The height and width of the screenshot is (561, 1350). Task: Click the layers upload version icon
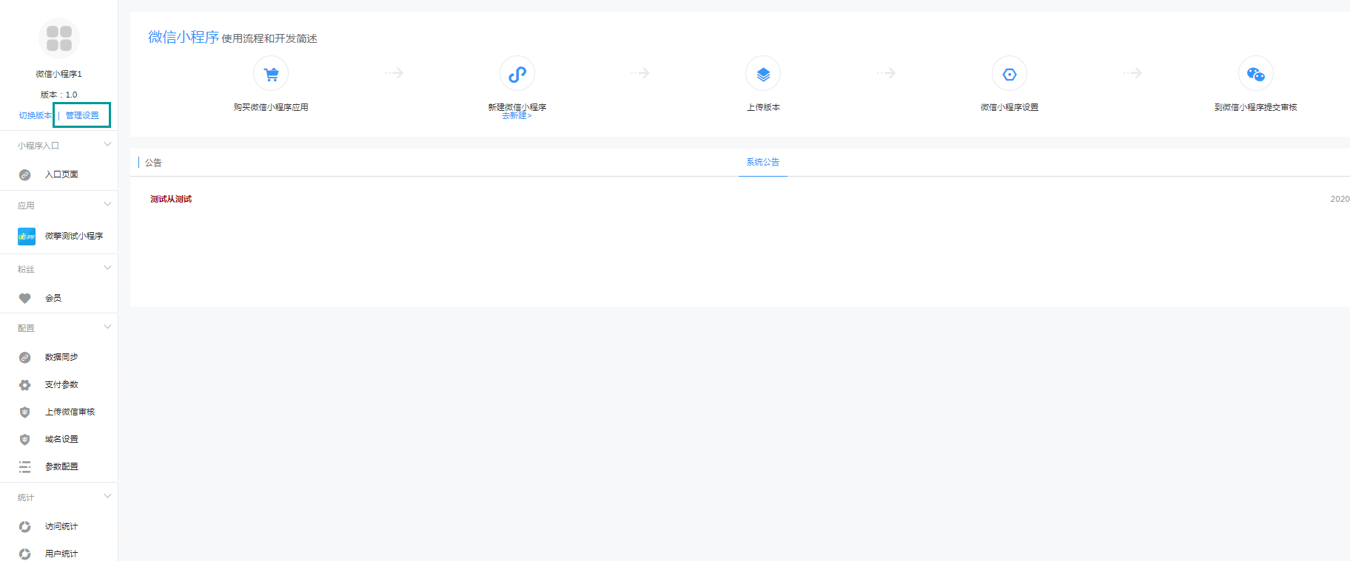pyautogui.click(x=763, y=74)
